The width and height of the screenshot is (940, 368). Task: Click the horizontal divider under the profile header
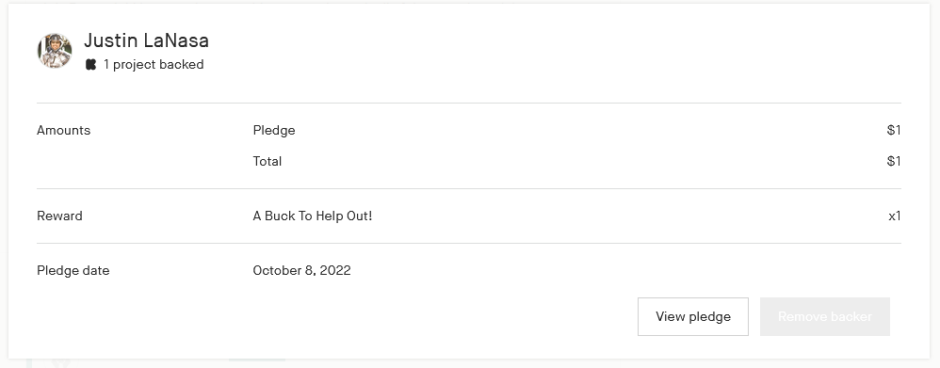coord(469,104)
